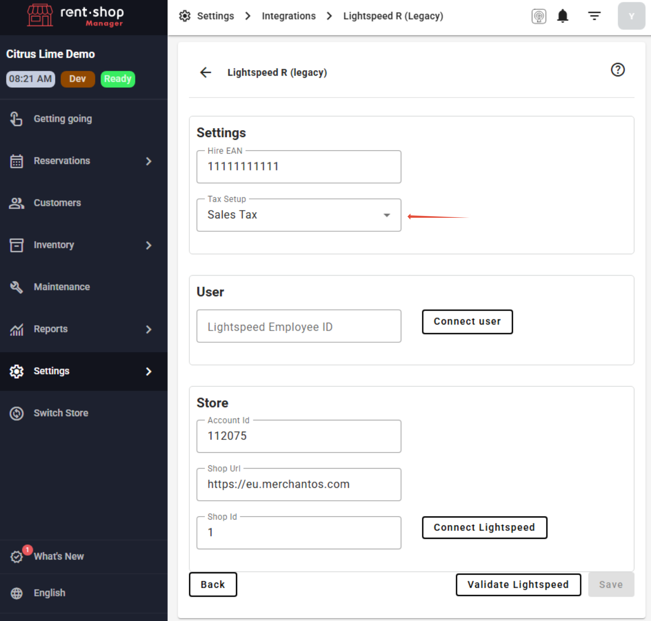The height and width of the screenshot is (621, 651).
Task: Open the notifications bell
Action: [x=562, y=16]
